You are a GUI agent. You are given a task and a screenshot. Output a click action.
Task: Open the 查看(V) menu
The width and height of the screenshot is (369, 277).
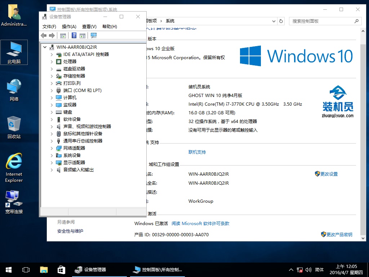pos(89,27)
